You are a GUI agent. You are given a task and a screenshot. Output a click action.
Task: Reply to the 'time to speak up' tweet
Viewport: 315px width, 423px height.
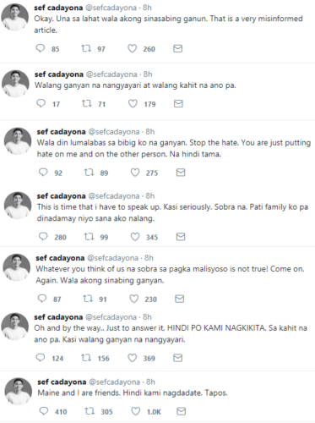pos(43,236)
